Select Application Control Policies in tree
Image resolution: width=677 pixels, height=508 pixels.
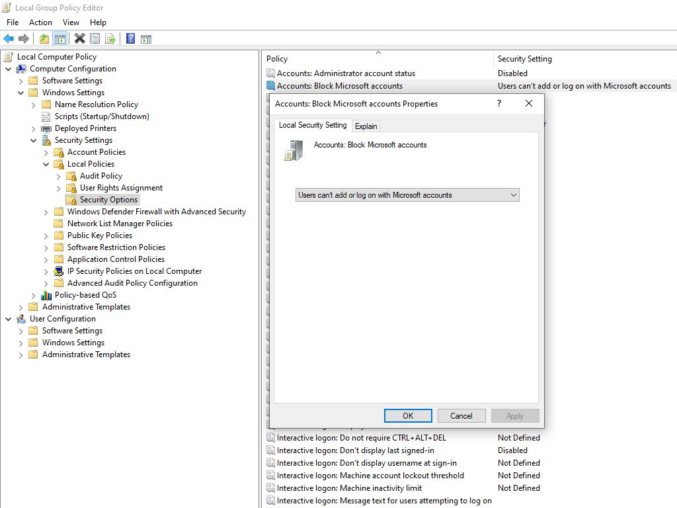[x=116, y=259]
